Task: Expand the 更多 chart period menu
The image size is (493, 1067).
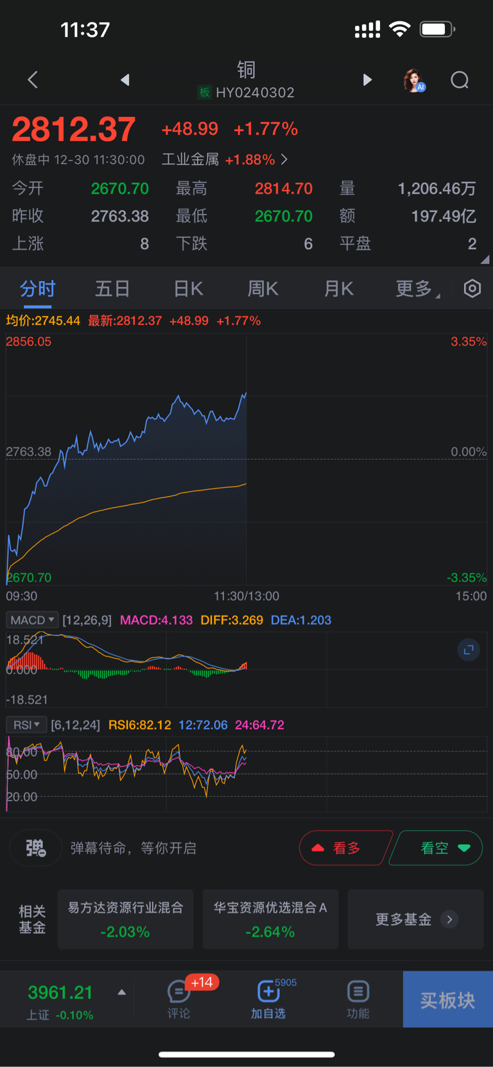Action: [x=417, y=289]
